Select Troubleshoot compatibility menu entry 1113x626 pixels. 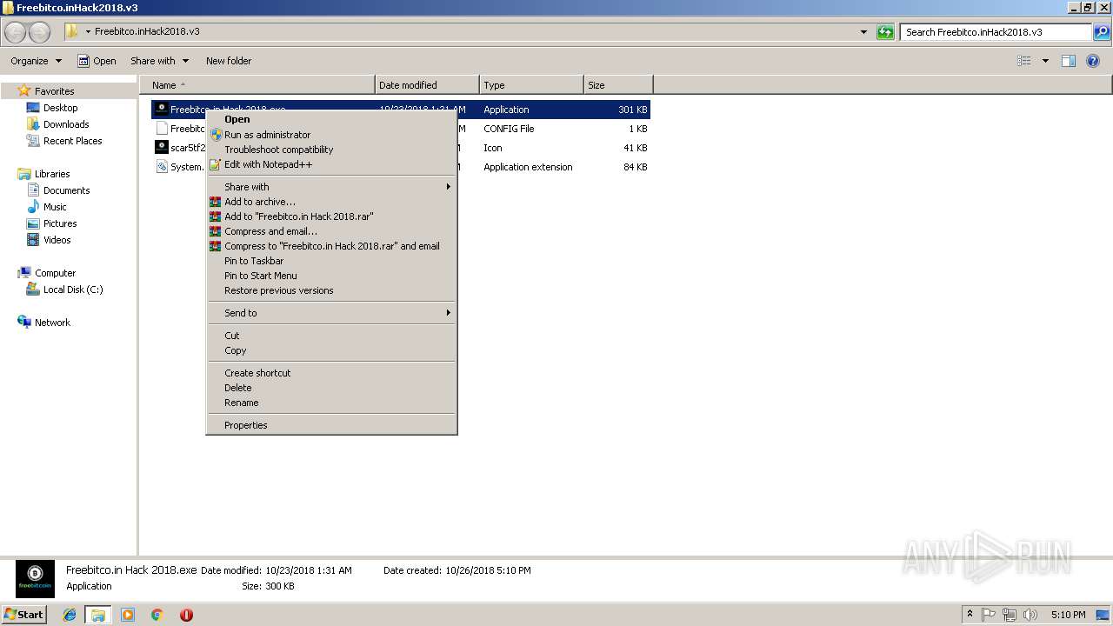[331, 150]
